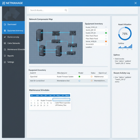
Task: Click the Cable Networks sidebar icon
Action: (x=5, y=43)
